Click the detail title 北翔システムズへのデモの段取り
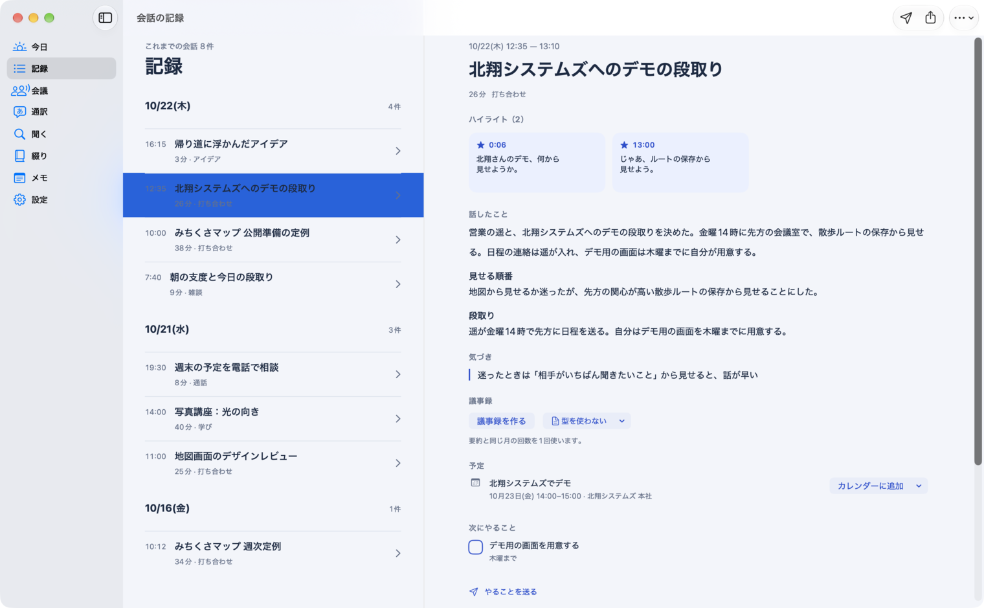984x608 pixels. pyautogui.click(x=596, y=69)
